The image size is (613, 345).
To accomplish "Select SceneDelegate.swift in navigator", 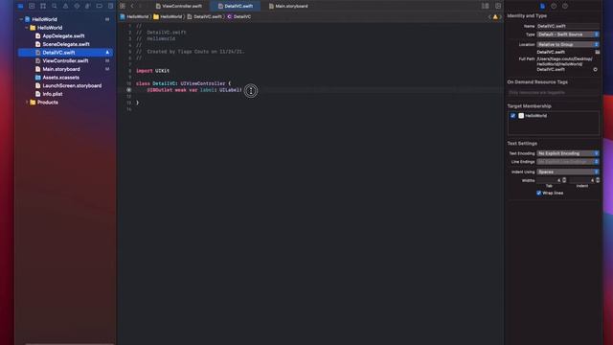I will click(66, 44).
